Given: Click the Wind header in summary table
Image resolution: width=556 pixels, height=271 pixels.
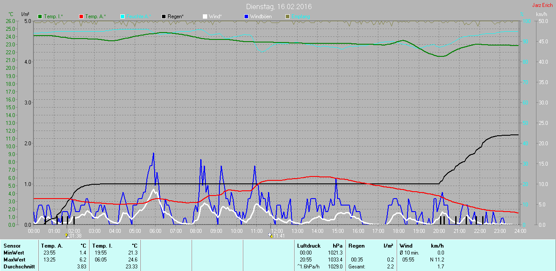Looking at the screenshot, I should point(406,246).
